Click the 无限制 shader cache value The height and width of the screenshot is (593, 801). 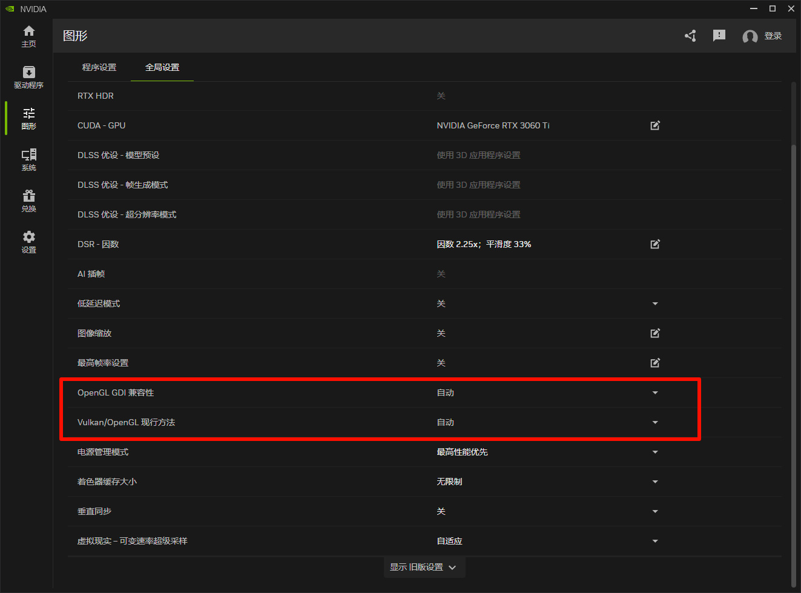(450, 482)
